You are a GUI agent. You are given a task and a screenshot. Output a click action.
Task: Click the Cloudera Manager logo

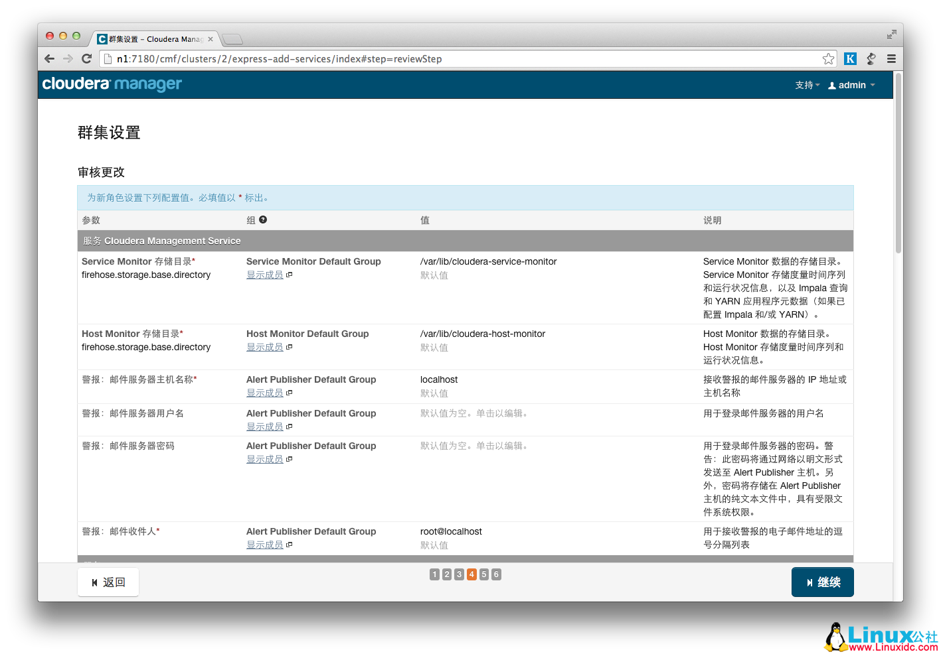point(111,84)
